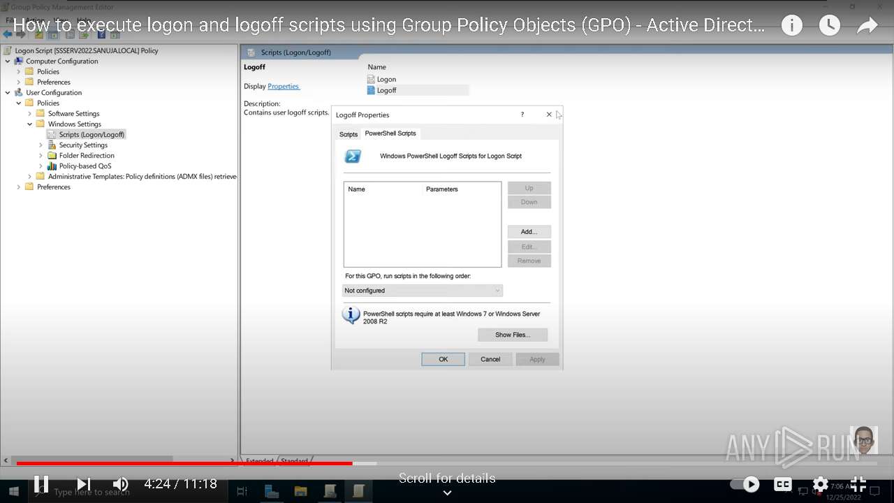The width and height of the screenshot is (894, 503).
Task: Turn on closed captions
Action: [783, 484]
